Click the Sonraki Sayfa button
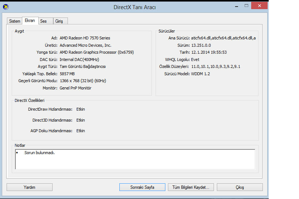 tap(142, 187)
